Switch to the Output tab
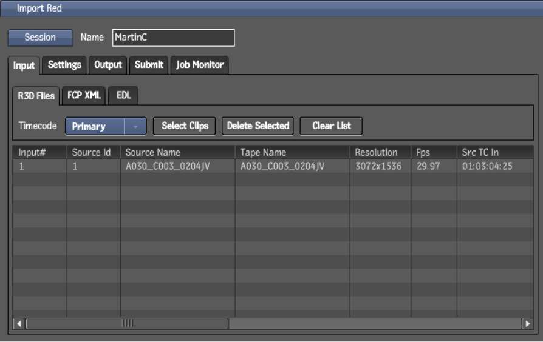This screenshot has width=543, height=342. click(108, 65)
